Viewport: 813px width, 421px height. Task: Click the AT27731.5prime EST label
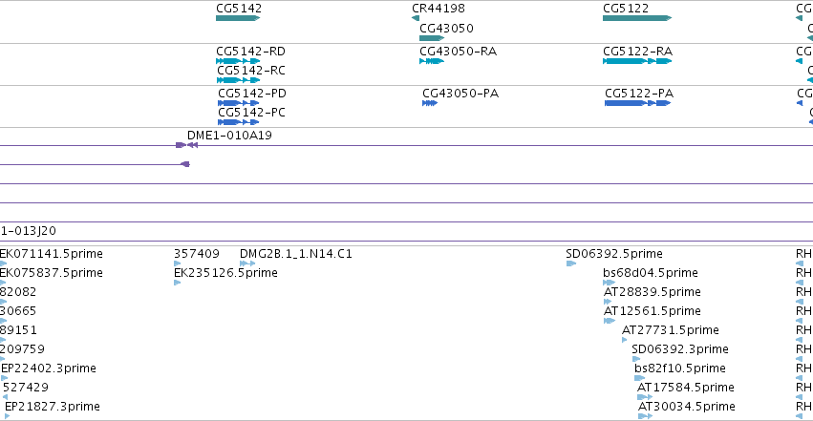click(x=671, y=330)
